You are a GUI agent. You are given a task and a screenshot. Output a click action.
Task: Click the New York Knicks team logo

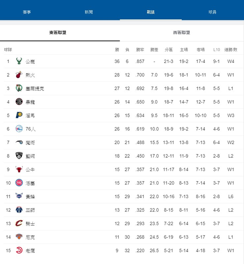[19, 237]
